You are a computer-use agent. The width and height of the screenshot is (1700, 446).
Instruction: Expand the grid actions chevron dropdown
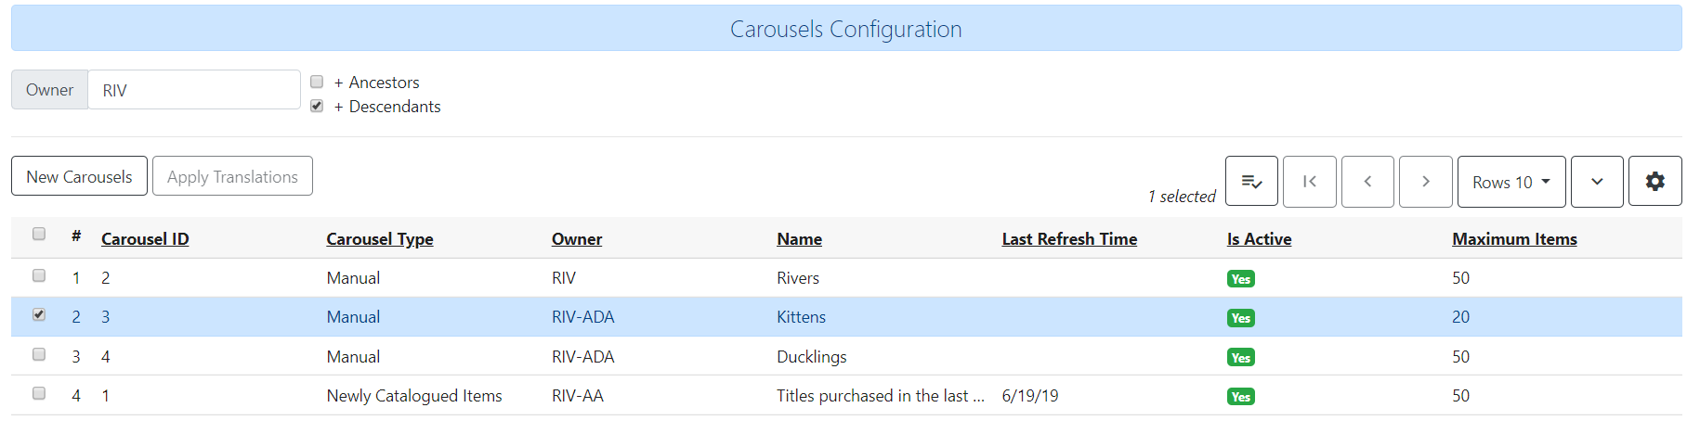(1596, 182)
